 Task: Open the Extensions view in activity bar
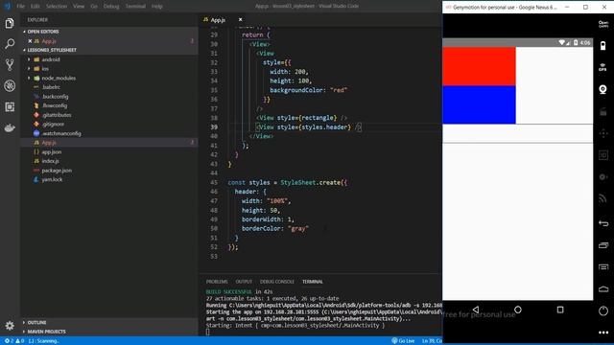click(10, 106)
